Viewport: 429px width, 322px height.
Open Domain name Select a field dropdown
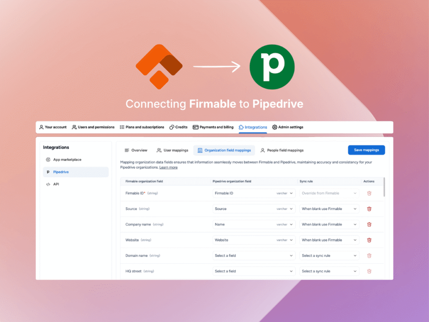[x=254, y=256]
